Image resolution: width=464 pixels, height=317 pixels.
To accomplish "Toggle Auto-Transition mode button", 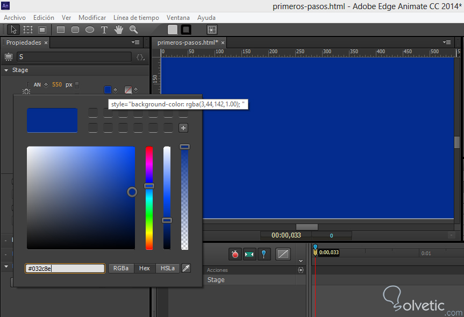I will point(249,254).
